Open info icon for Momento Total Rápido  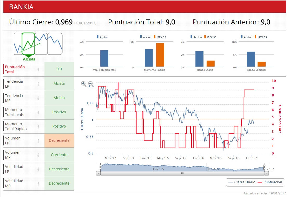(x=38, y=126)
